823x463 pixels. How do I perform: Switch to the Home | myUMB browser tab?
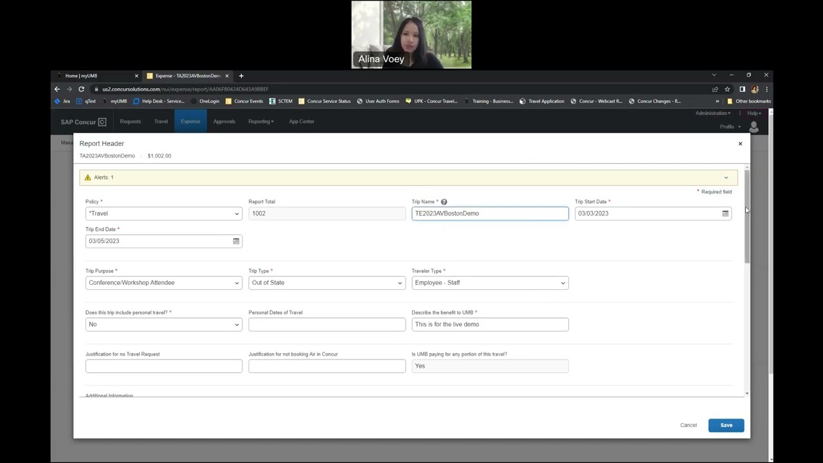[x=96, y=76]
